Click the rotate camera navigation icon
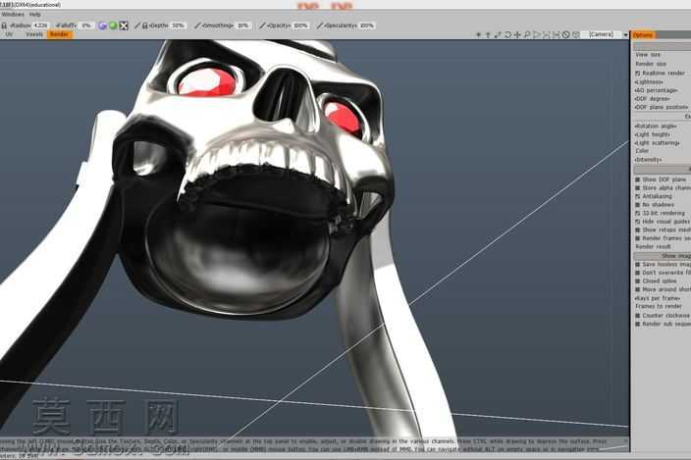This screenshot has width=691, height=460. coord(507,34)
